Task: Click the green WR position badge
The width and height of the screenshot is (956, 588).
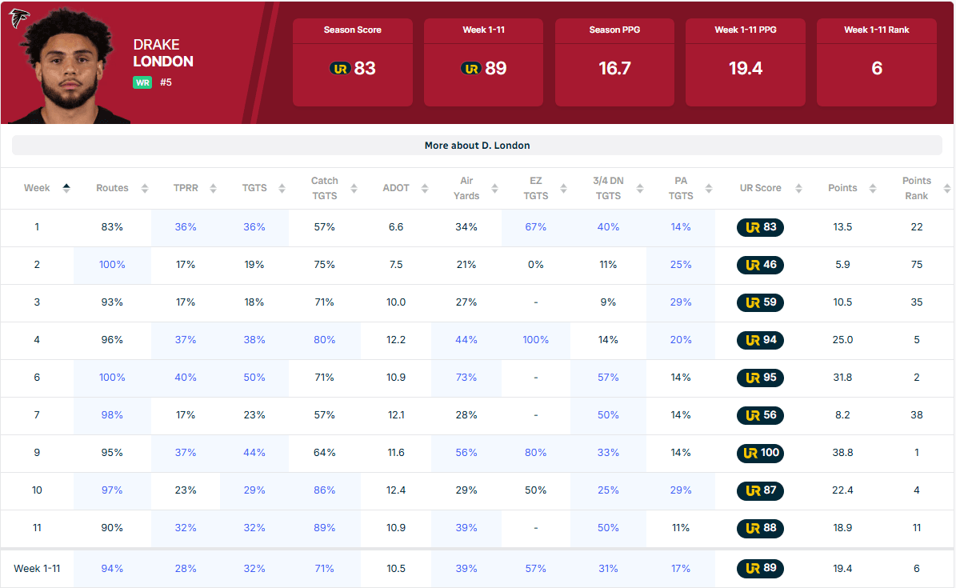Action: 142,82
